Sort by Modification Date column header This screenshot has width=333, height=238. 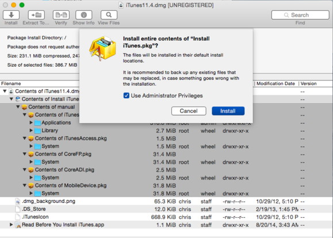tap(275, 84)
